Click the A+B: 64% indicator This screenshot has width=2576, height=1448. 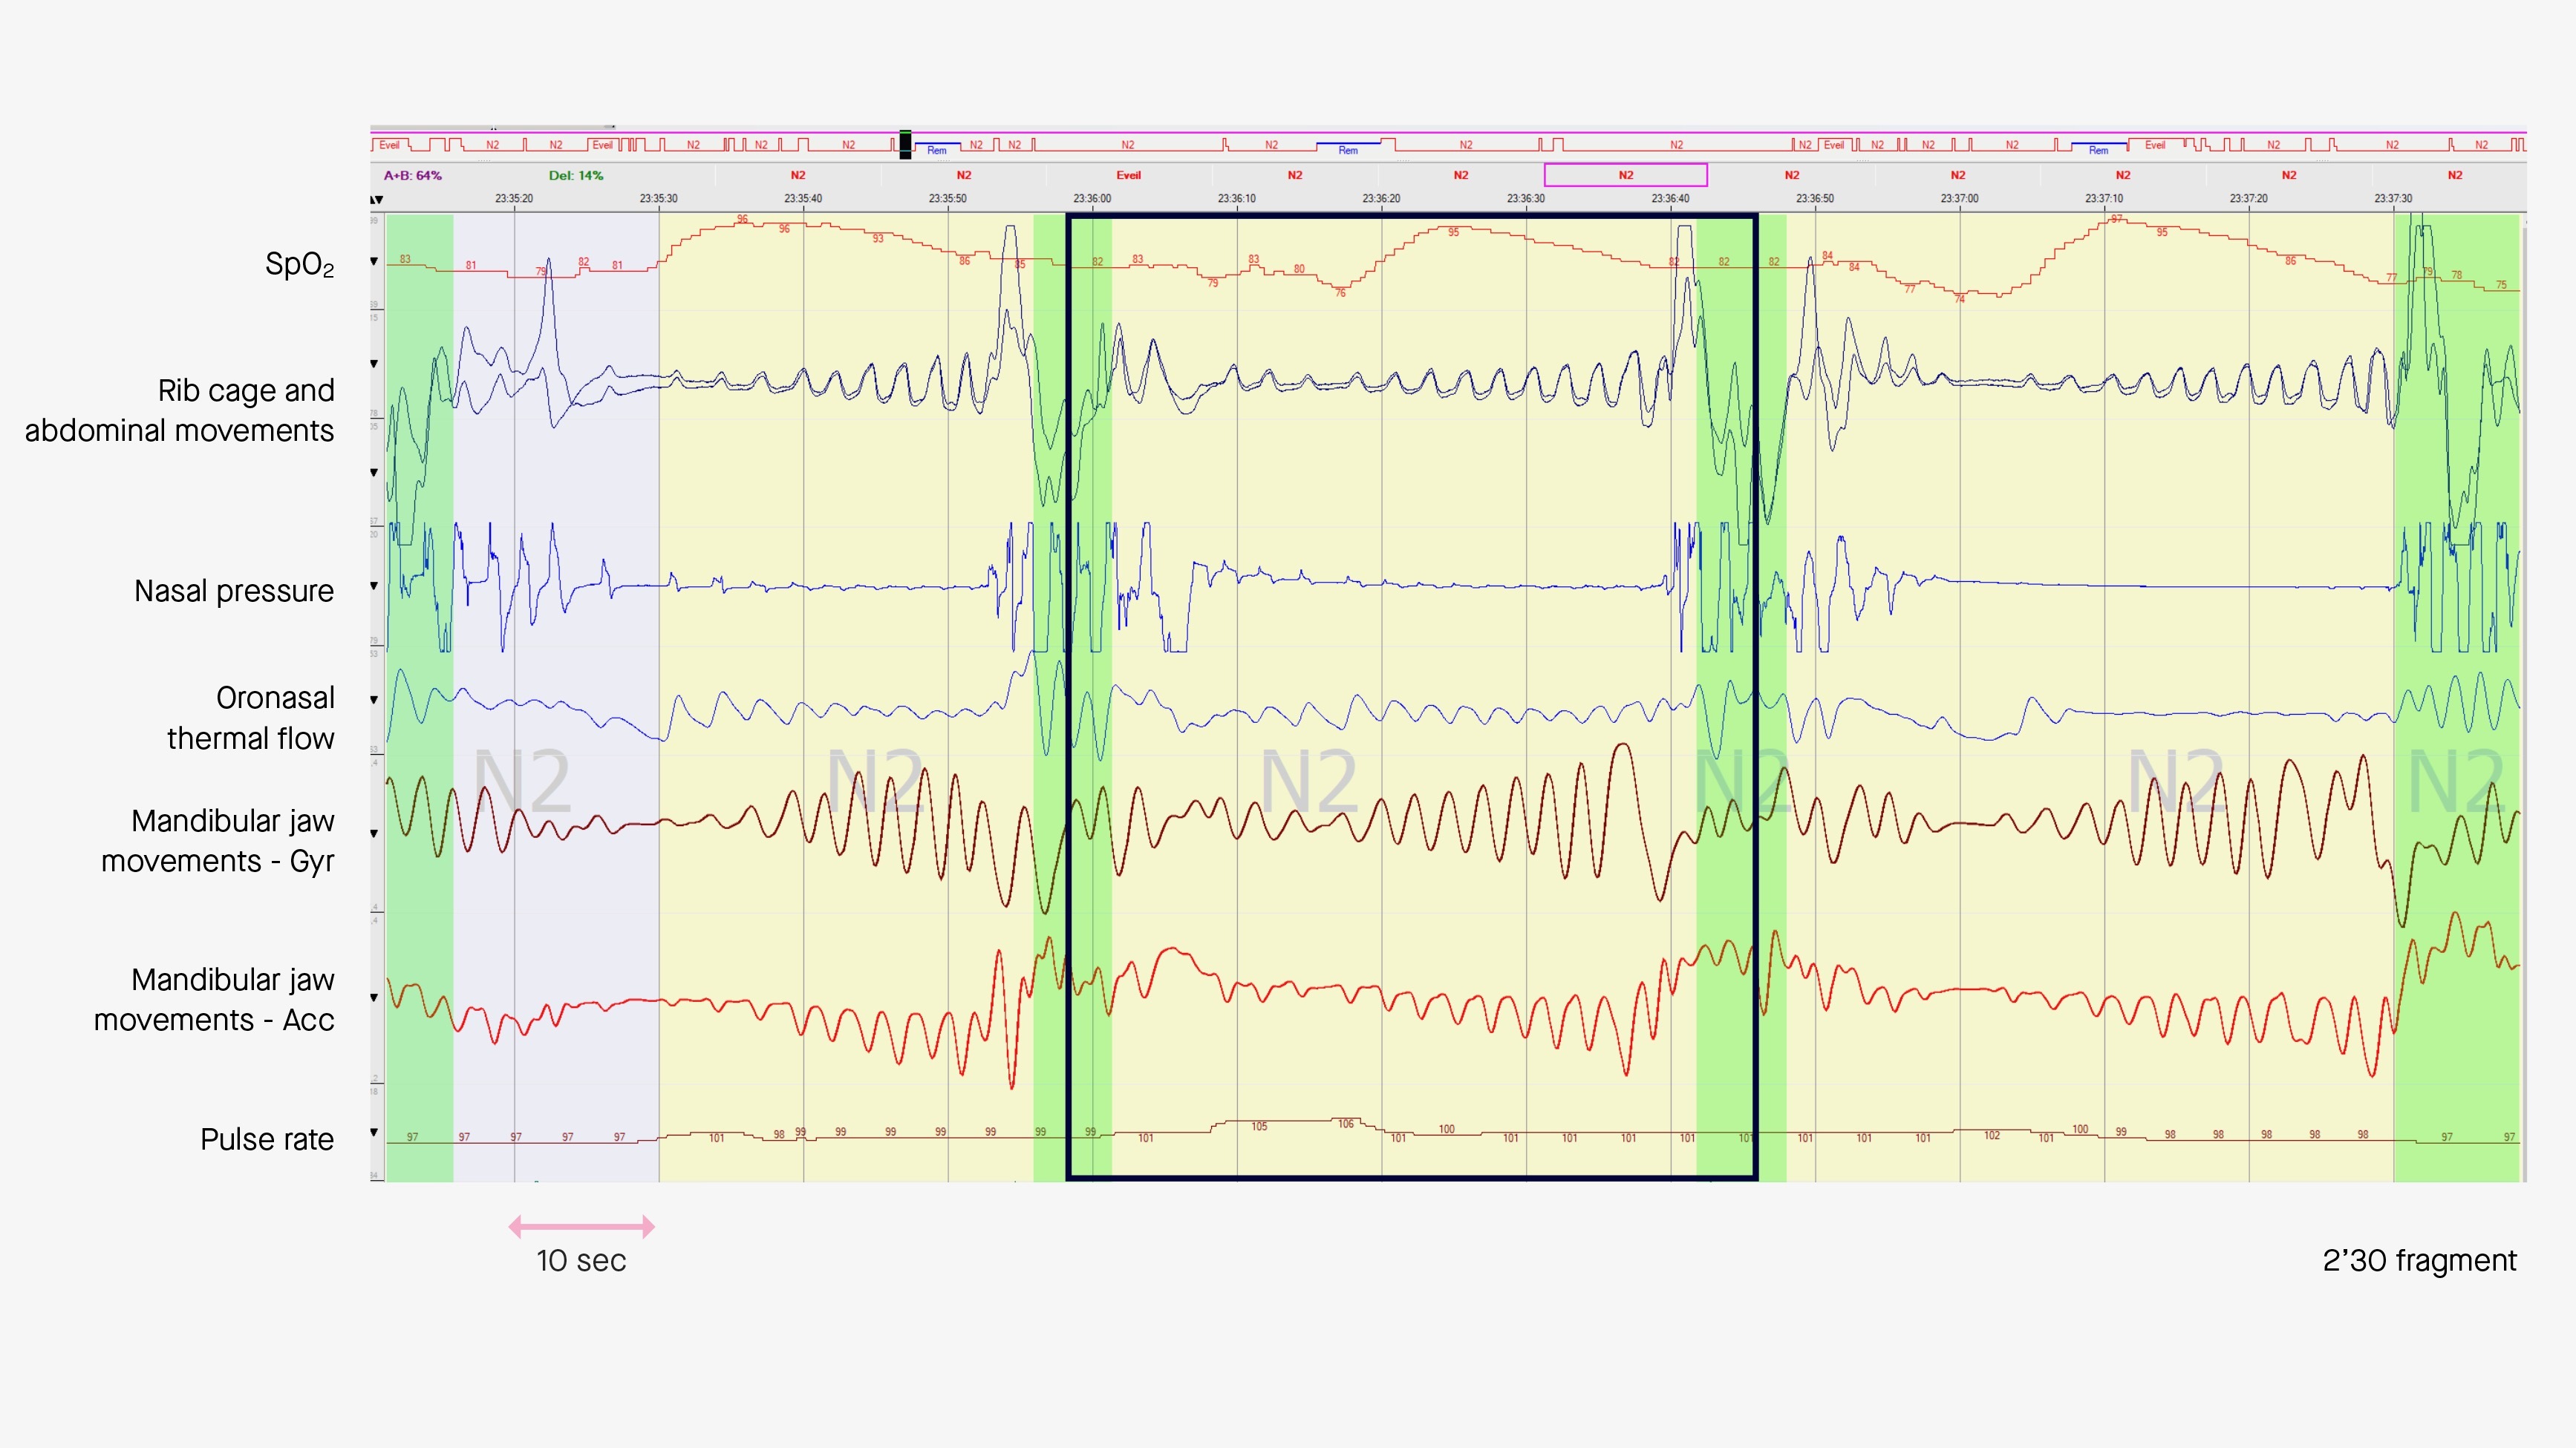click(x=412, y=175)
